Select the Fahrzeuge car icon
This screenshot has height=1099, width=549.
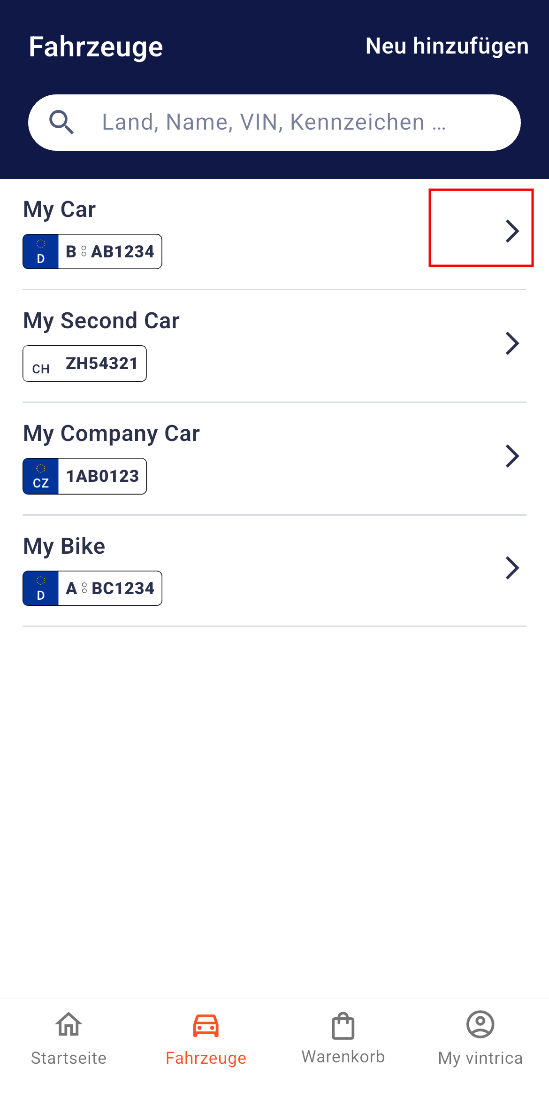tap(206, 1024)
